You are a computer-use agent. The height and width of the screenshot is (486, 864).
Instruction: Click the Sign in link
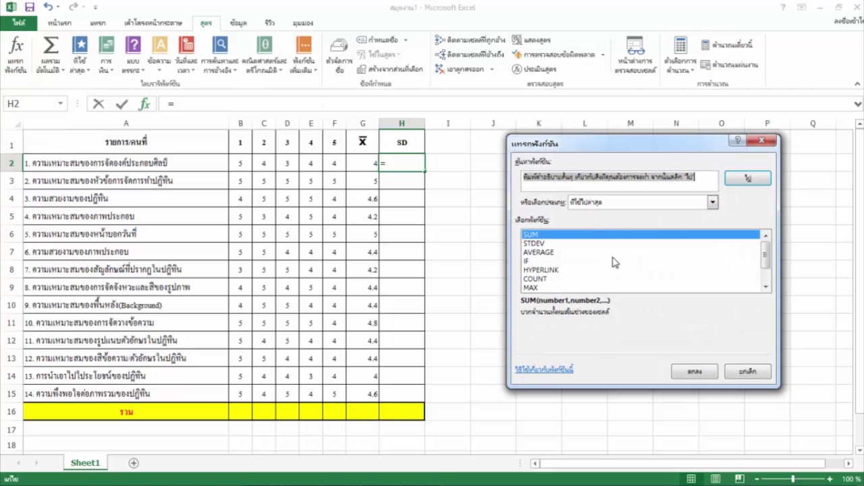[848, 22]
